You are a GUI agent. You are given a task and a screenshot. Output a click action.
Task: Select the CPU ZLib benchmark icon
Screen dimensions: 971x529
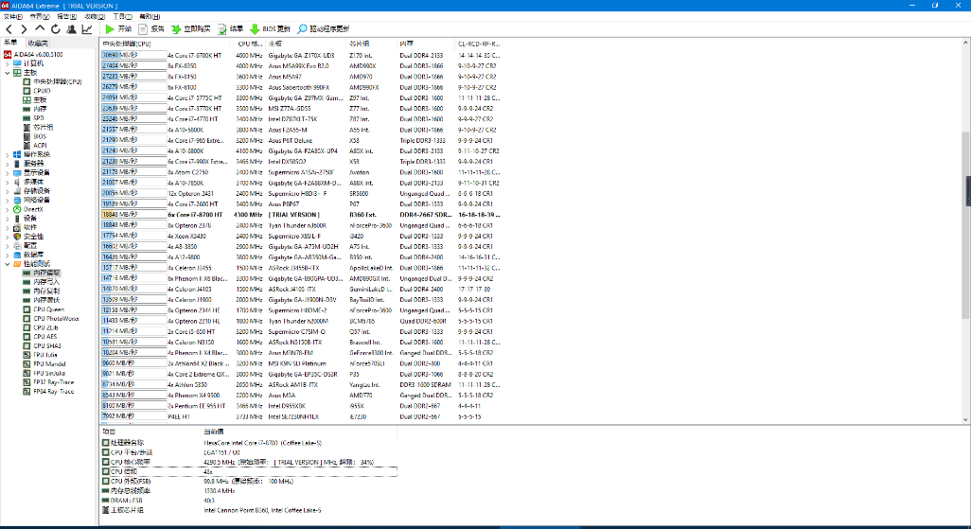[26, 327]
